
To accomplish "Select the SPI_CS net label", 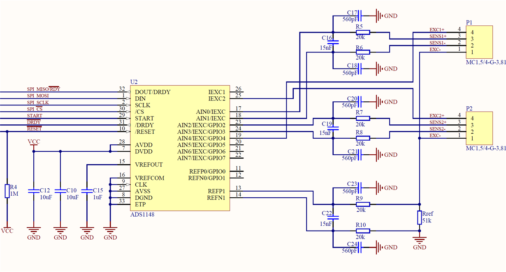I will [x=35, y=109].
